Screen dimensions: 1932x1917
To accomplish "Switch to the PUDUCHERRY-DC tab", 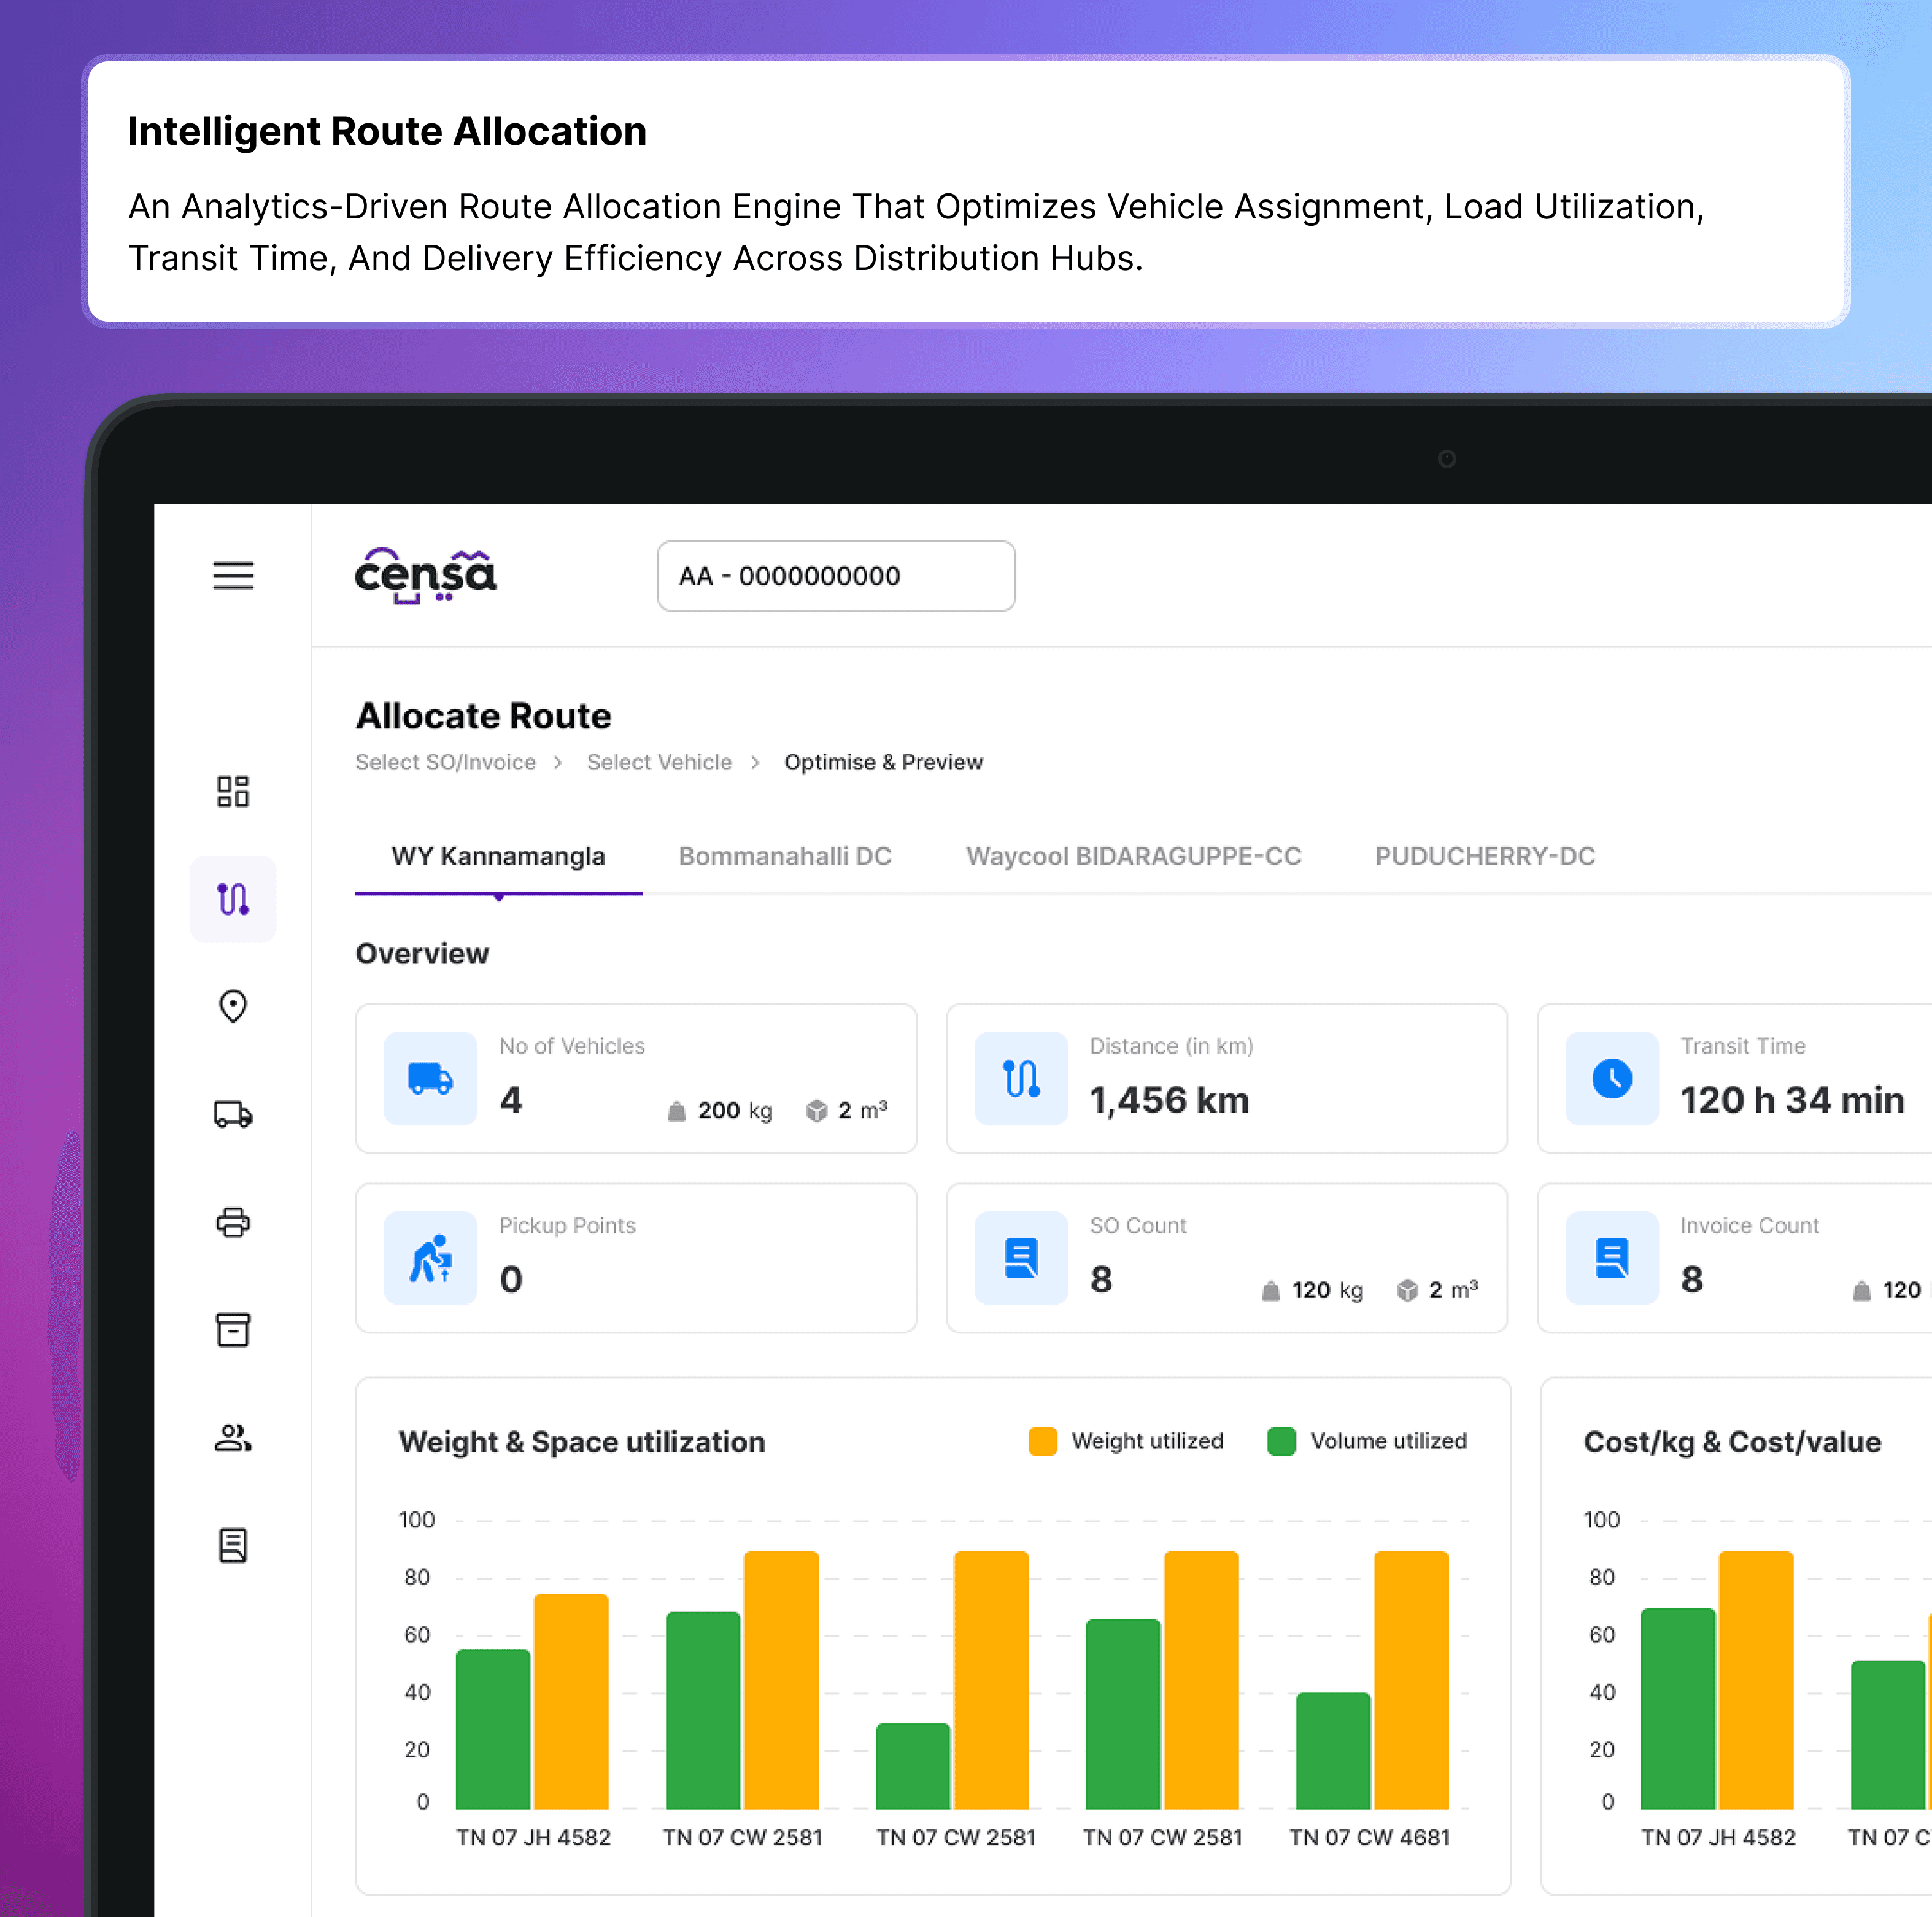I will (1485, 856).
